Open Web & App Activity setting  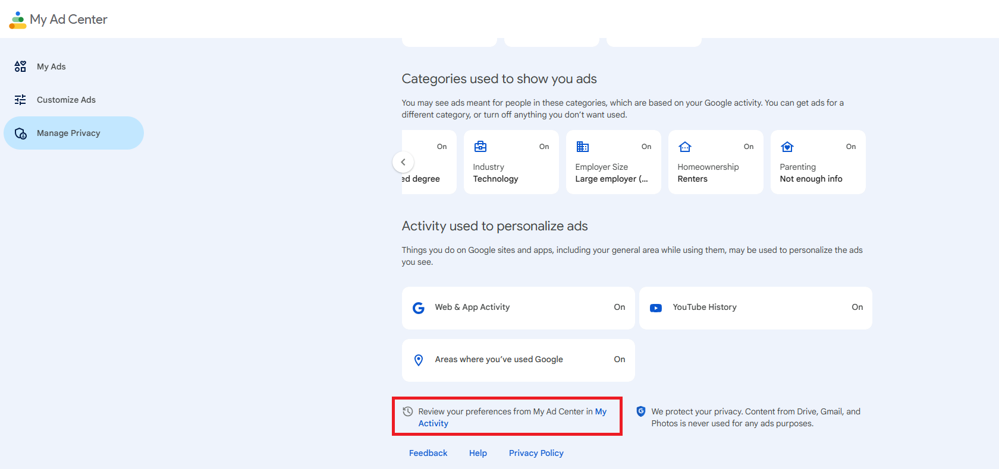[x=519, y=308]
